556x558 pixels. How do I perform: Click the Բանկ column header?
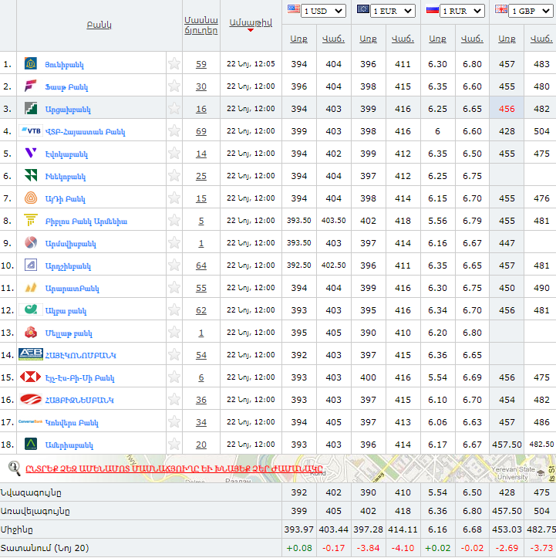click(99, 25)
